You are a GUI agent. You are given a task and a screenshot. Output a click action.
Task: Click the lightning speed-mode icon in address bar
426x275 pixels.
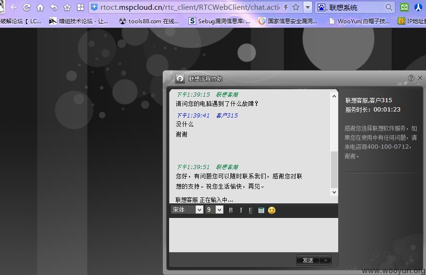[286, 7]
